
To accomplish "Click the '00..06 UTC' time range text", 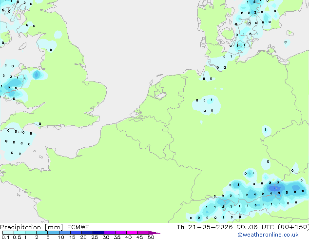I will (255, 227).
